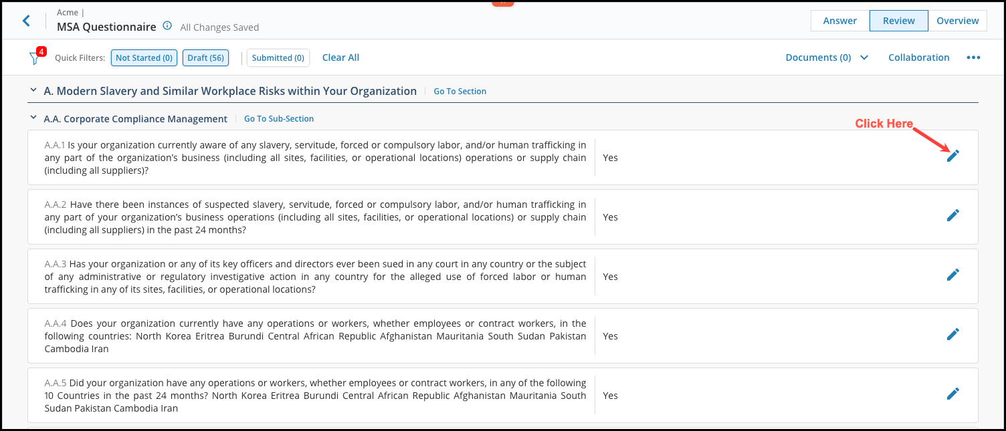This screenshot has width=1006, height=431.
Task: Click the Acme breadcrumb label
Action: tap(68, 12)
